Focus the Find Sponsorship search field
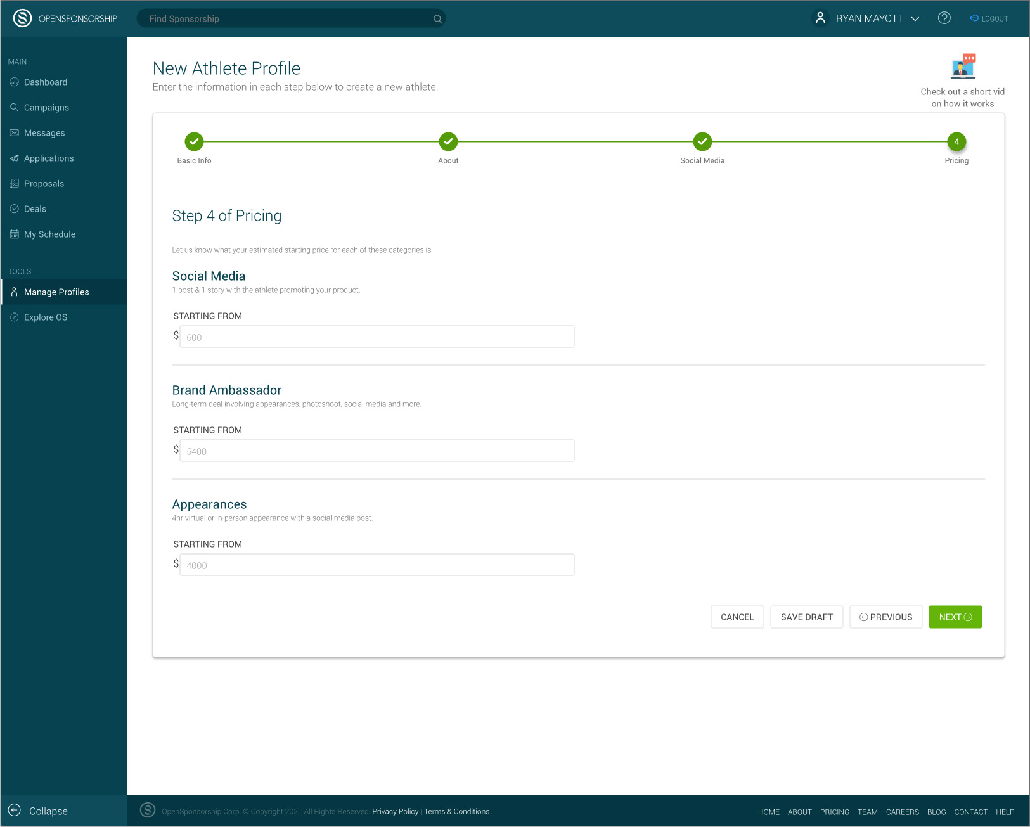The image size is (1030, 827). click(x=291, y=19)
